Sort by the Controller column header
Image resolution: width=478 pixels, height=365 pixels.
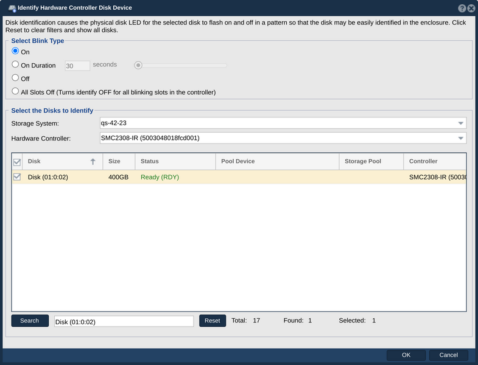pyautogui.click(x=435, y=161)
